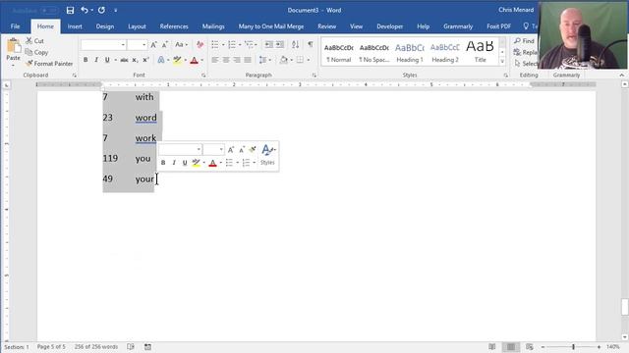Open the Font dialog launcher
Viewport: 629px width, 353px height.
[x=203, y=76]
